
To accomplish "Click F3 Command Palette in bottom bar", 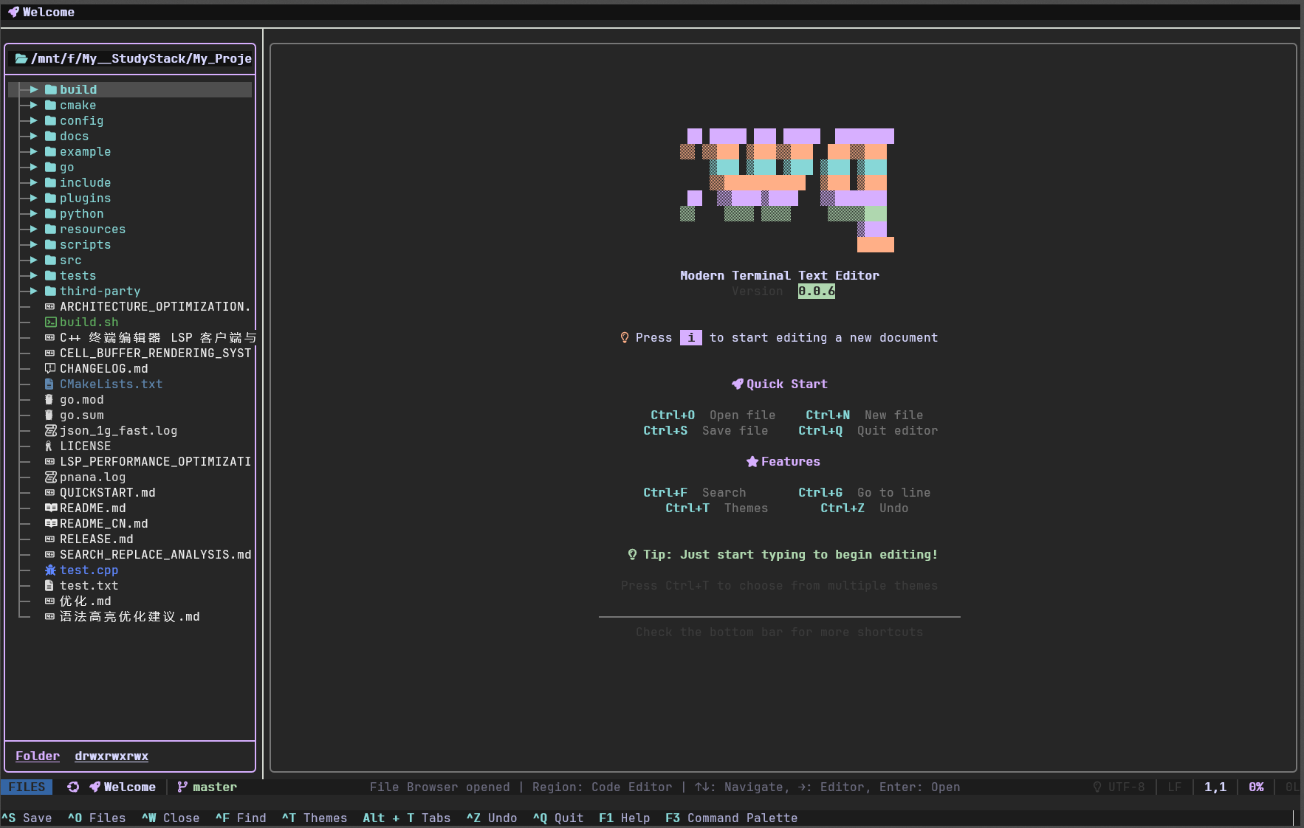I will tap(731, 818).
